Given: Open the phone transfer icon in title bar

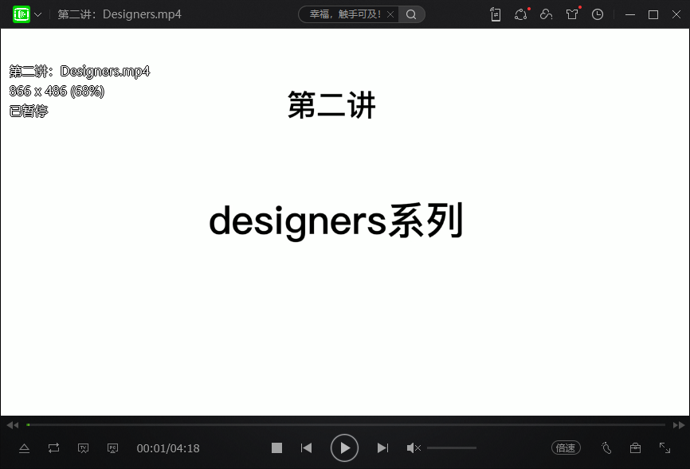Looking at the screenshot, I should point(496,14).
